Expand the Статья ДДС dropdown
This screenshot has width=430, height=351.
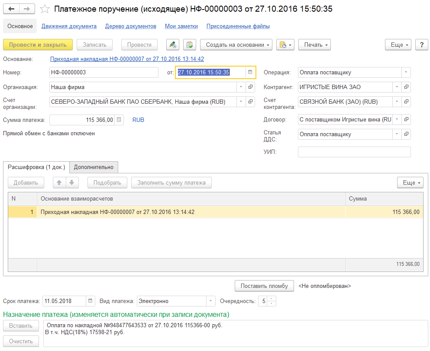396,134
